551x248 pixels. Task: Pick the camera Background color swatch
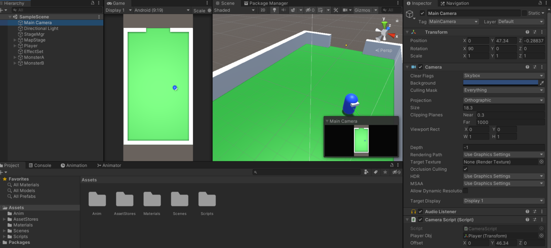pos(500,83)
